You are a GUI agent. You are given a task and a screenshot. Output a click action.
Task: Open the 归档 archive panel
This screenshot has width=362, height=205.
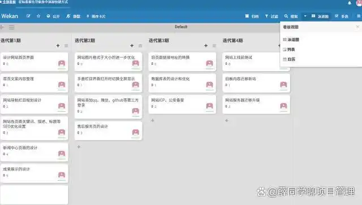pos(252,16)
